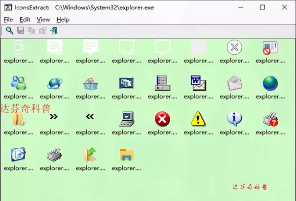296x201 pixels.
Task: Select the white chat bubble with lines and moon
Action: coord(55,47)
